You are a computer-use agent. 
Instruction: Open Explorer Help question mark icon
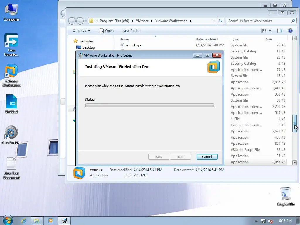(x=290, y=31)
